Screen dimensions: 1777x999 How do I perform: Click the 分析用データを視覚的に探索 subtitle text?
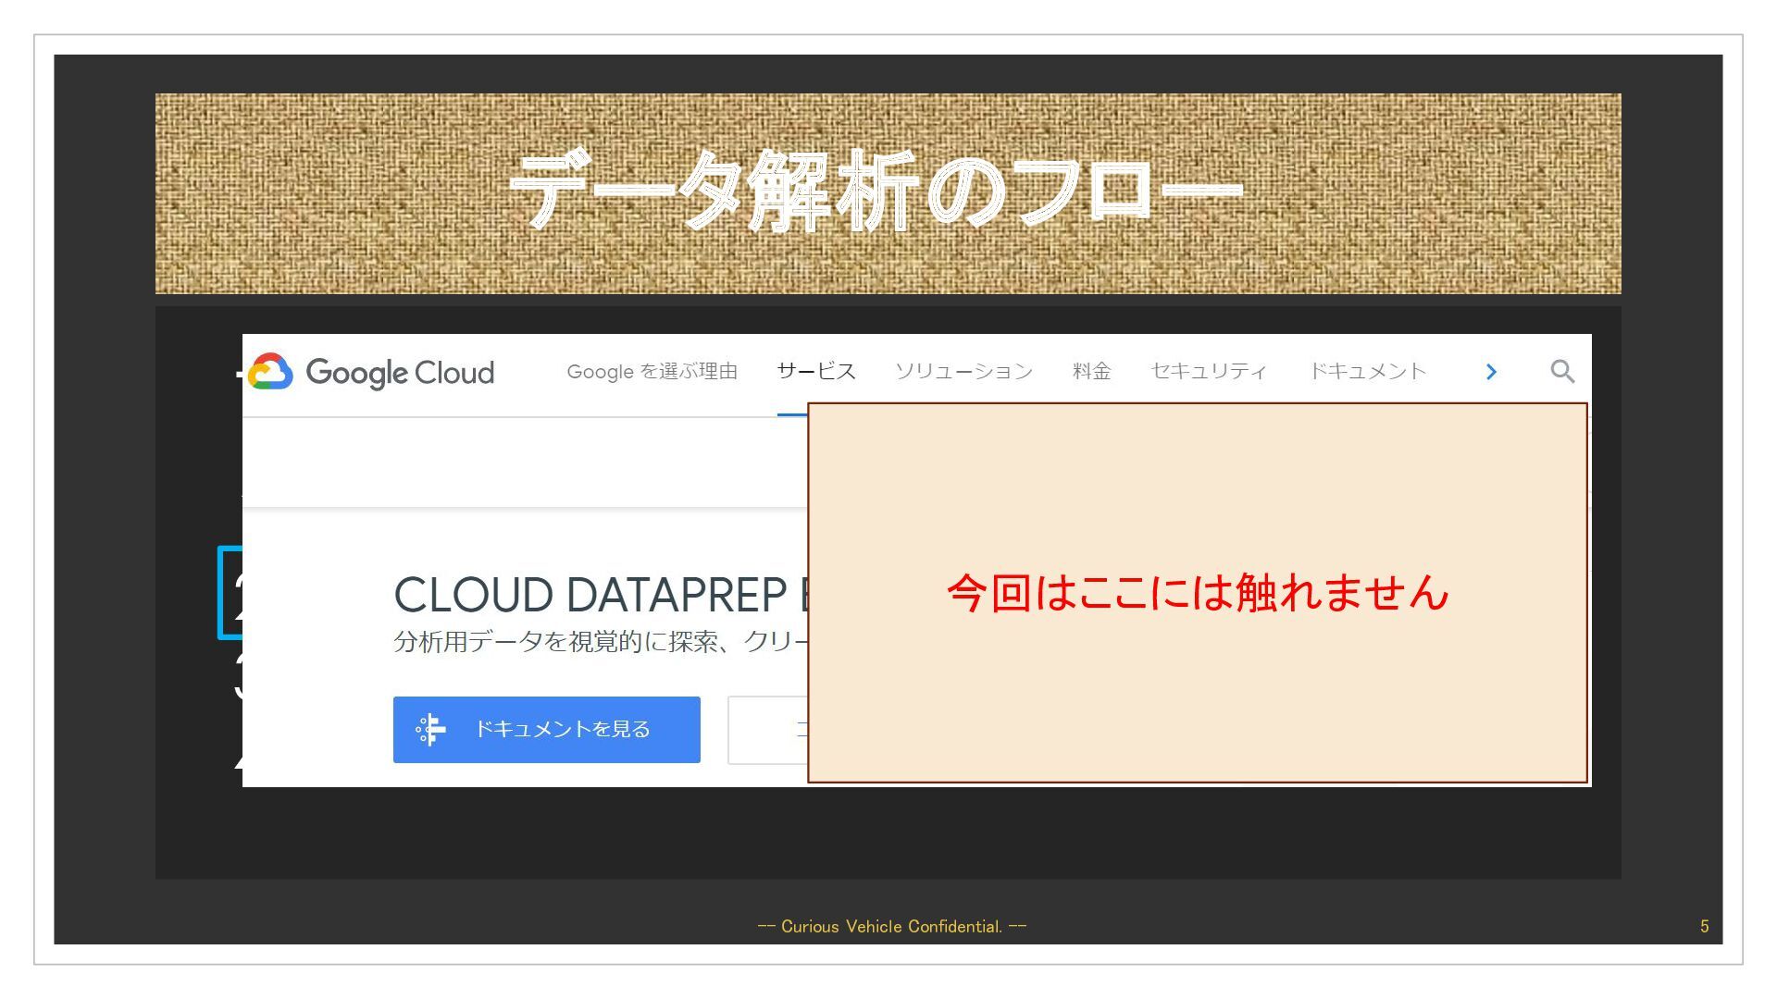pos(600,642)
